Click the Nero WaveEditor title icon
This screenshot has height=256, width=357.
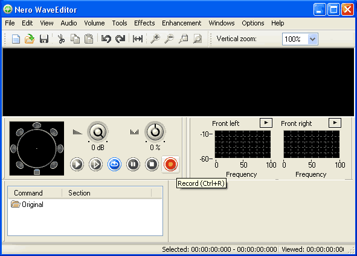pos(8,10)
